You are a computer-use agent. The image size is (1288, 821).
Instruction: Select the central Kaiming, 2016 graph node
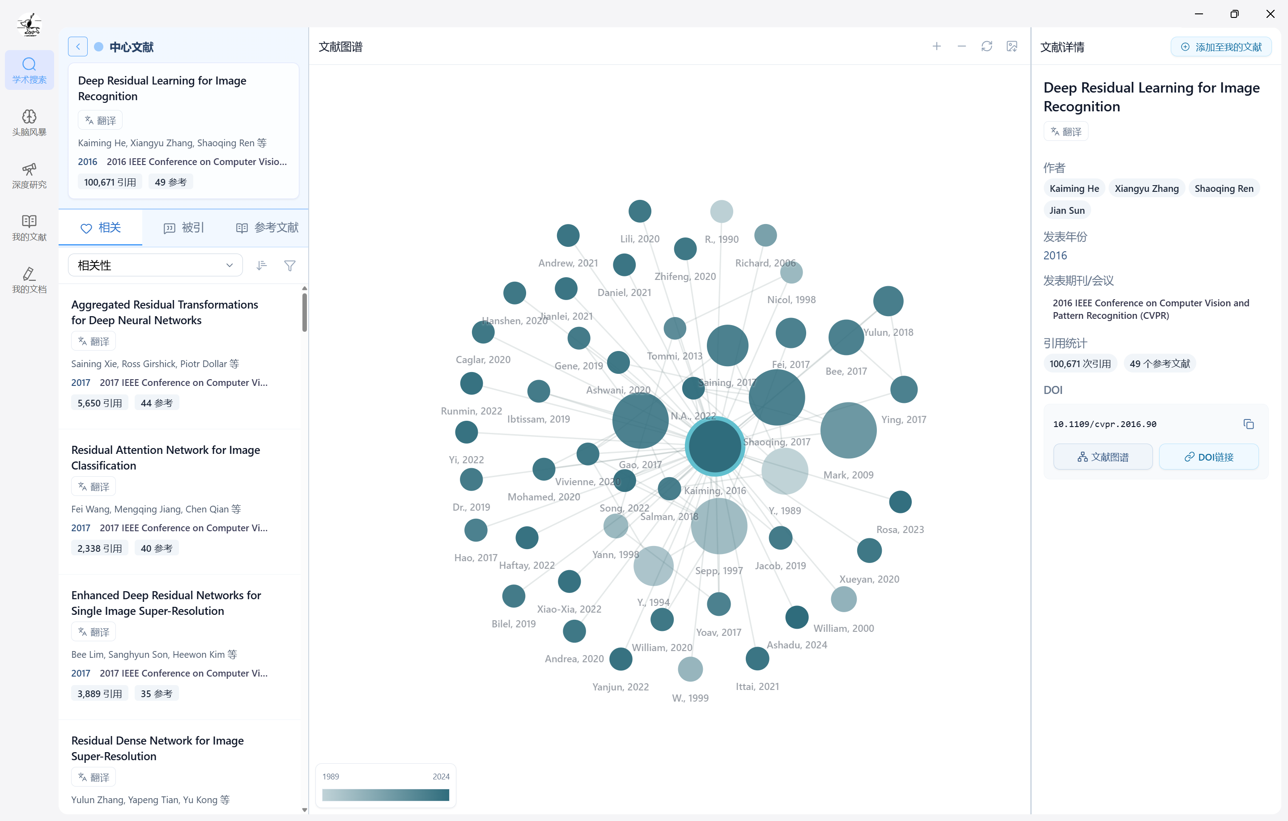[x=714, y=446]
